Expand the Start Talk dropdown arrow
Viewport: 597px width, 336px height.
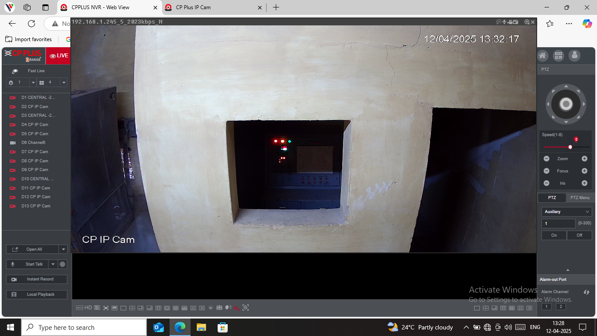[53, 264]
